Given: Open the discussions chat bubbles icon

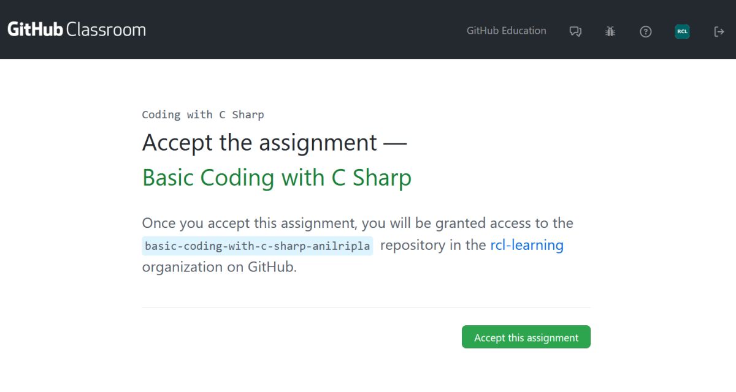Looking at the screenshot, I should point(575,31).
